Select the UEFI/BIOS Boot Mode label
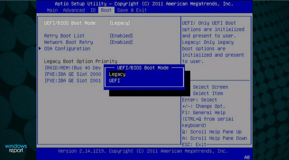 tap(70, 23)
